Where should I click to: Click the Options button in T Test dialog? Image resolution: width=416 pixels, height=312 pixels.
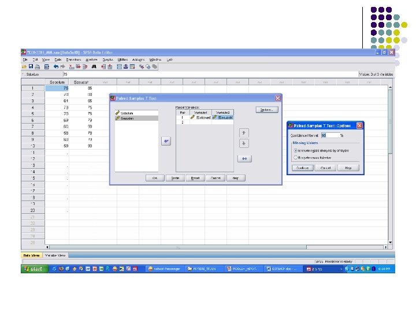[267, 110]
